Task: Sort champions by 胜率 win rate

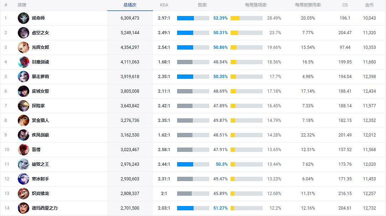Action: click(x=203, y=5)
